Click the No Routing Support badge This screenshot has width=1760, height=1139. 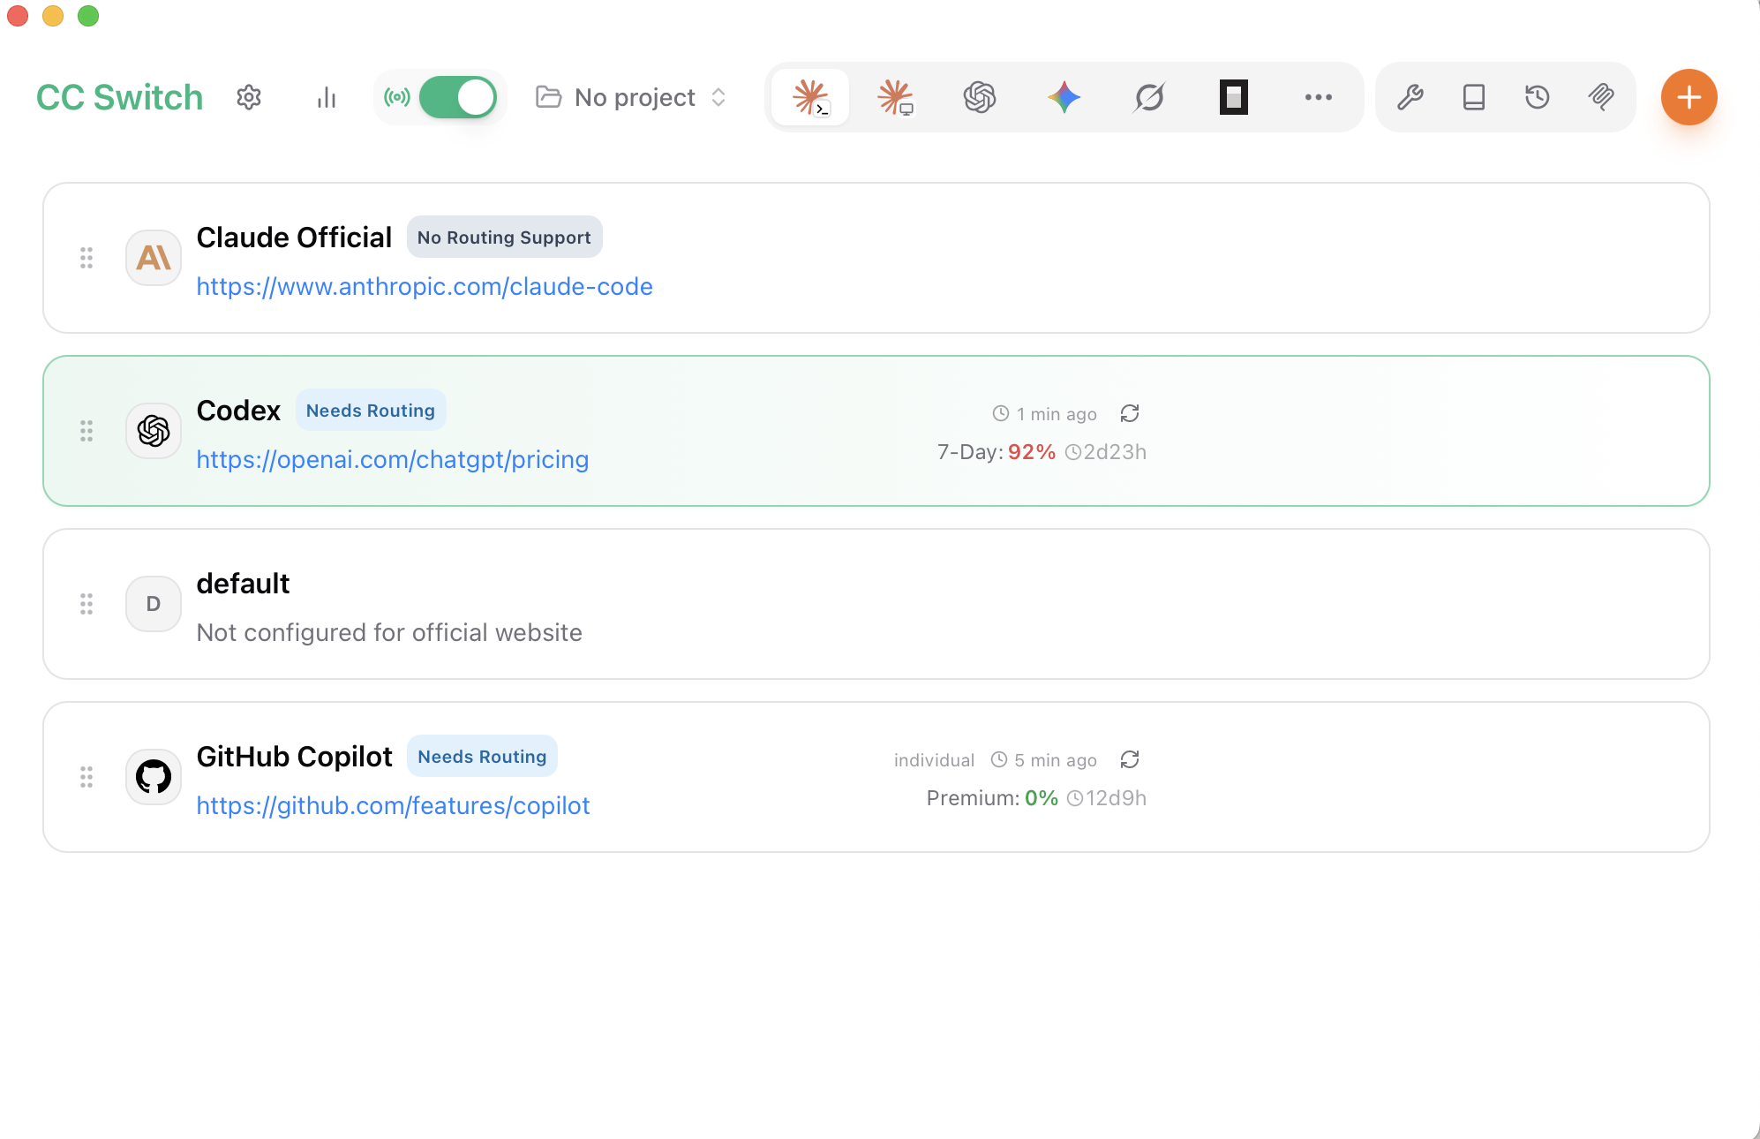(504, 237)
